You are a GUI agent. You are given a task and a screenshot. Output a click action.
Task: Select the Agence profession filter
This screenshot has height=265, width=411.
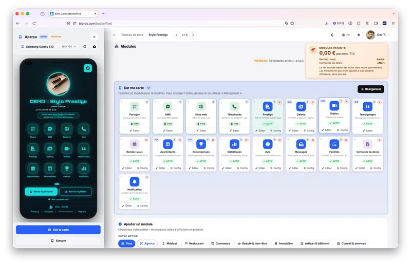point(147,243)
